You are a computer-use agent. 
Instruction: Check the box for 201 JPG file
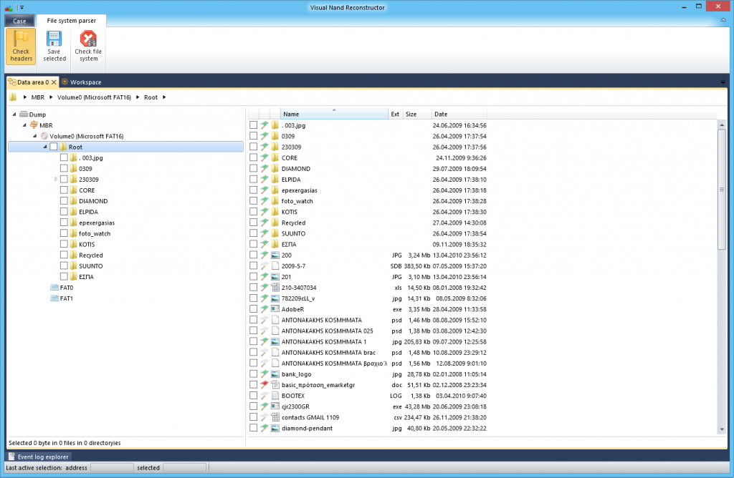[x=253, y=277]
